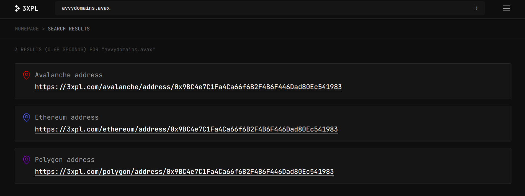Click the 3 RESULTS summary text
The width and height of the screenshot is (525, 196).
85,50
